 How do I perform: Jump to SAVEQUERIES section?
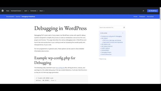105,50
